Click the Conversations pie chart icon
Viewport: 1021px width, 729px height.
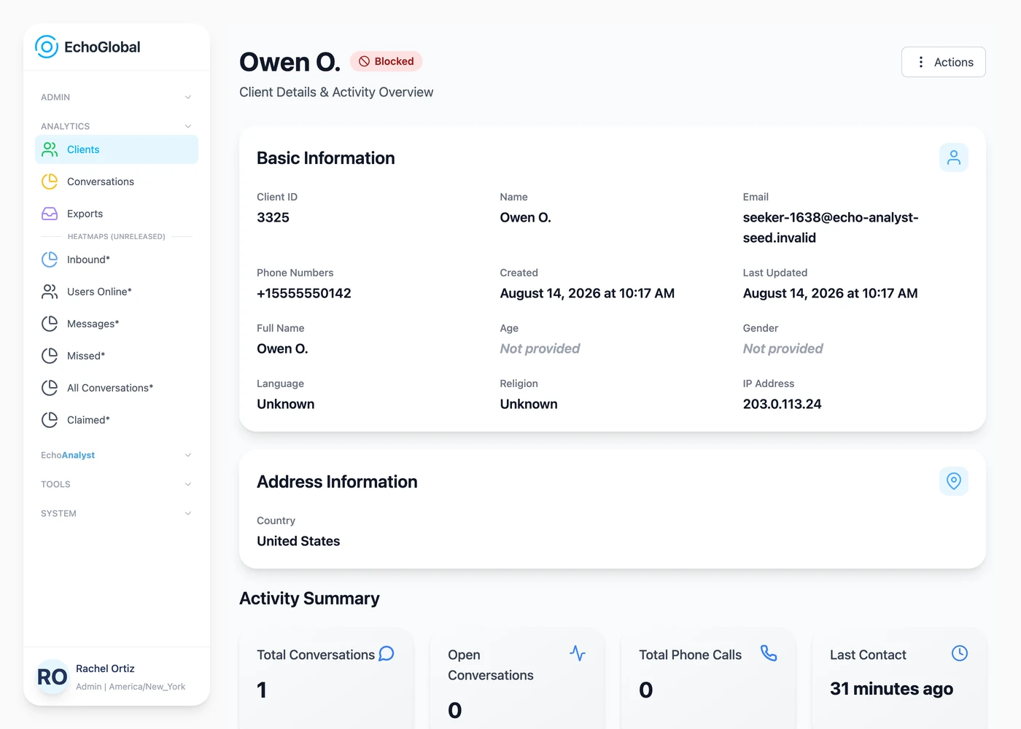50,182
